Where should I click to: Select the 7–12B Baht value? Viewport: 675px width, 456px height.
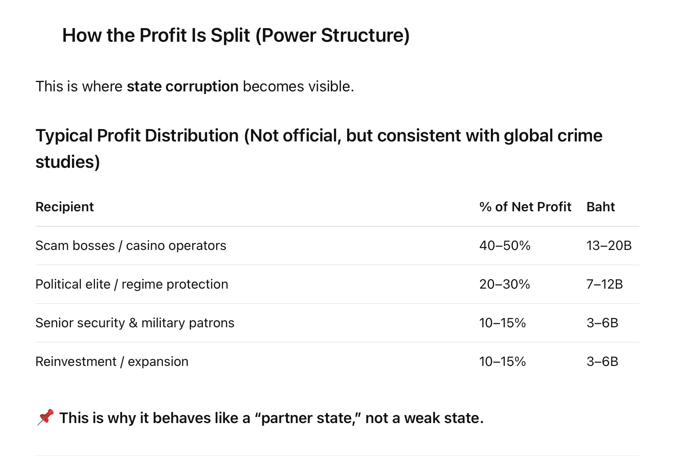coord(604,284)
